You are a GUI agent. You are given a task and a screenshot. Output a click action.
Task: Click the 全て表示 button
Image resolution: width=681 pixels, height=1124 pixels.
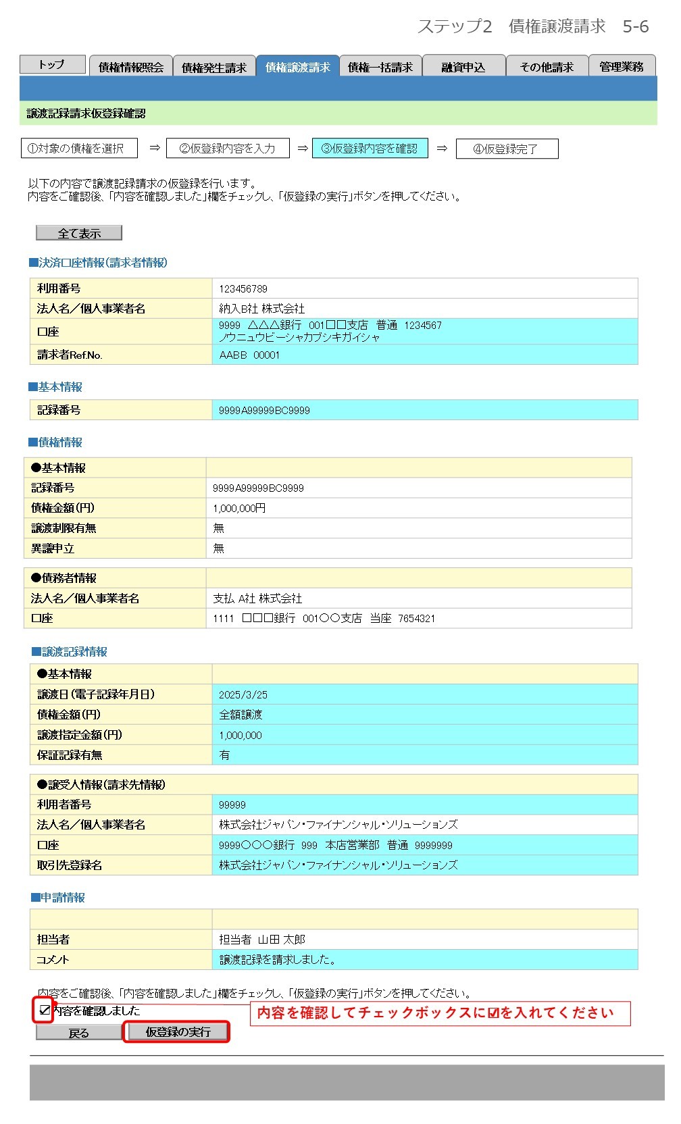[79, 233]
